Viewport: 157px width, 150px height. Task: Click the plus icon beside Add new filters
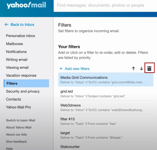tap(61, 69)
